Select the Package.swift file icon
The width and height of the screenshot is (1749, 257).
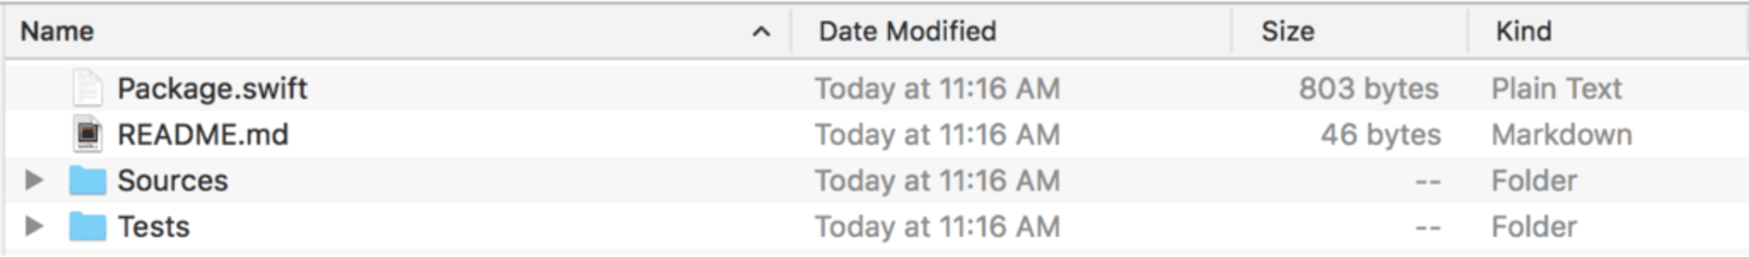(x=87, y=88)
